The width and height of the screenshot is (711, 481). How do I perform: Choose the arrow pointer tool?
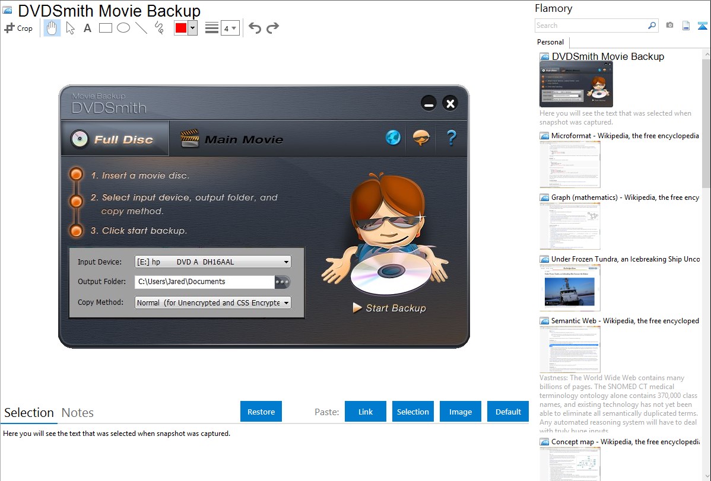pyautogui.click(x=70, y=28)
